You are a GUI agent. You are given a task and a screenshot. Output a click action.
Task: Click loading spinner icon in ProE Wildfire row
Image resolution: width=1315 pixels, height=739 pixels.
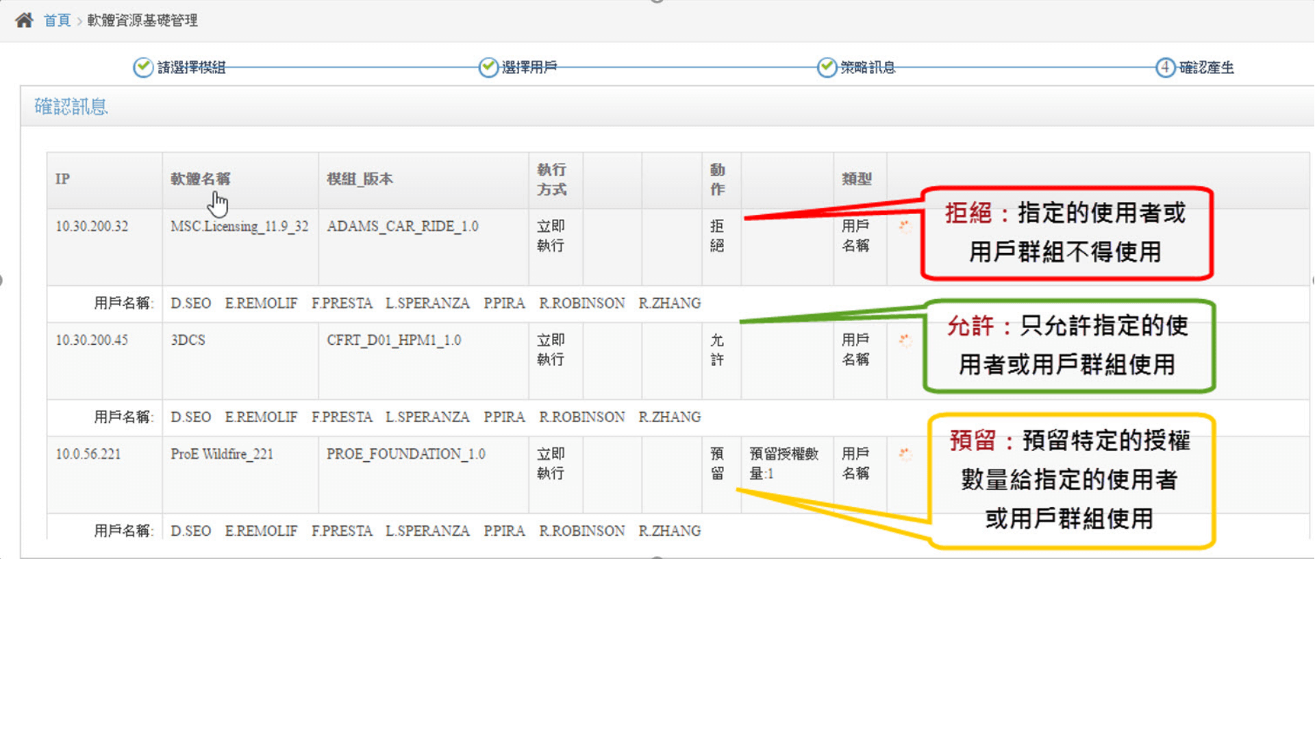[905, 454]
